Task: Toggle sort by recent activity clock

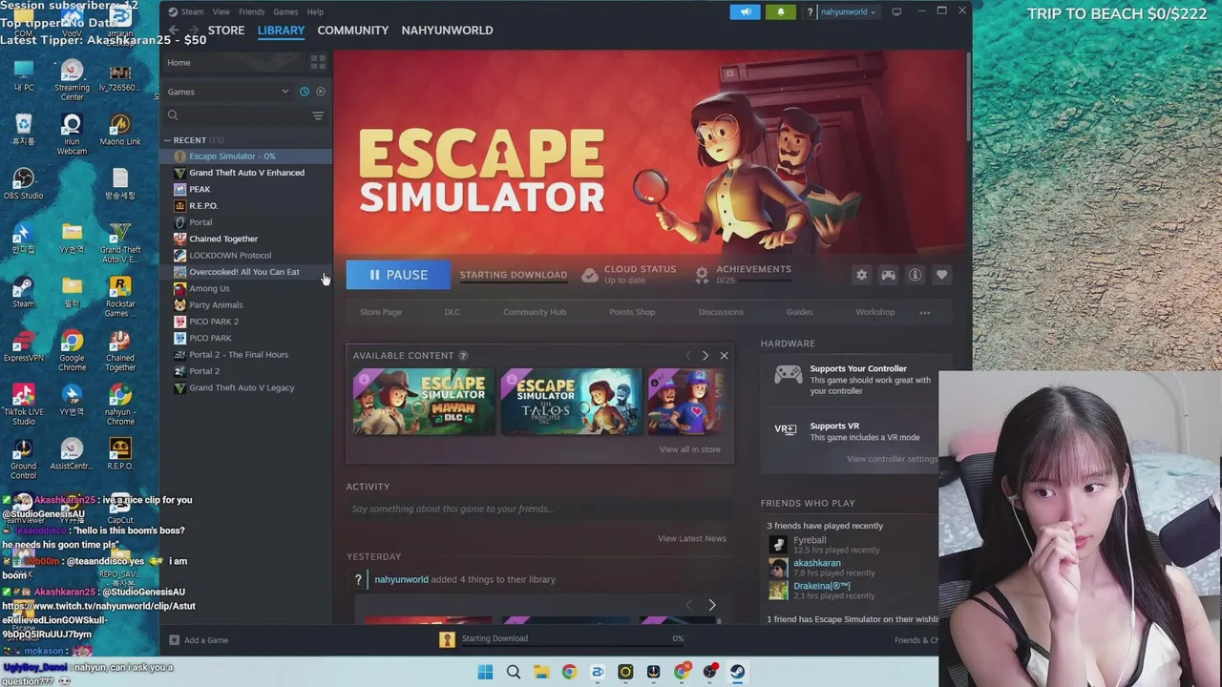Action: pos(305,92)
